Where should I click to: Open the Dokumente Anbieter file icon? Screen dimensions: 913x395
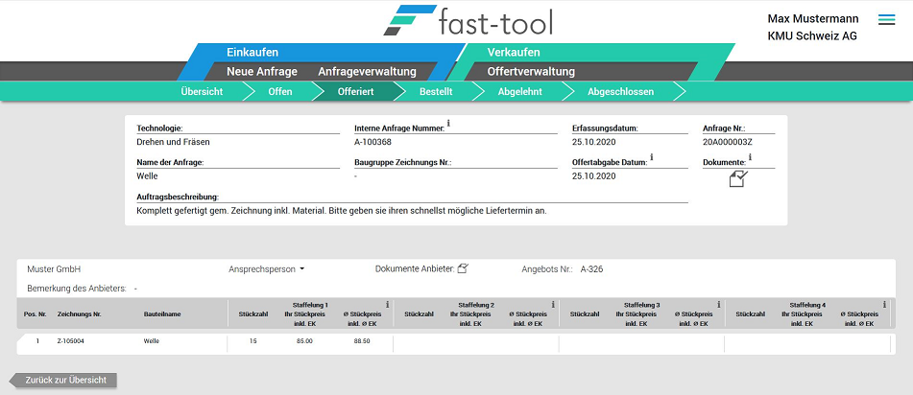[463, 268]
